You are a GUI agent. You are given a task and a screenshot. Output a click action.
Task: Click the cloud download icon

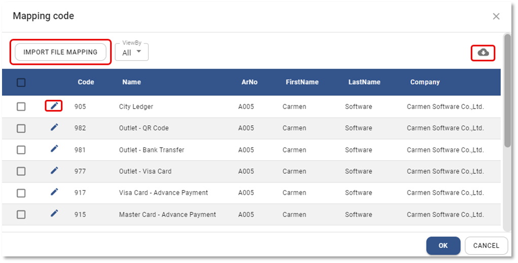(483, 52)
